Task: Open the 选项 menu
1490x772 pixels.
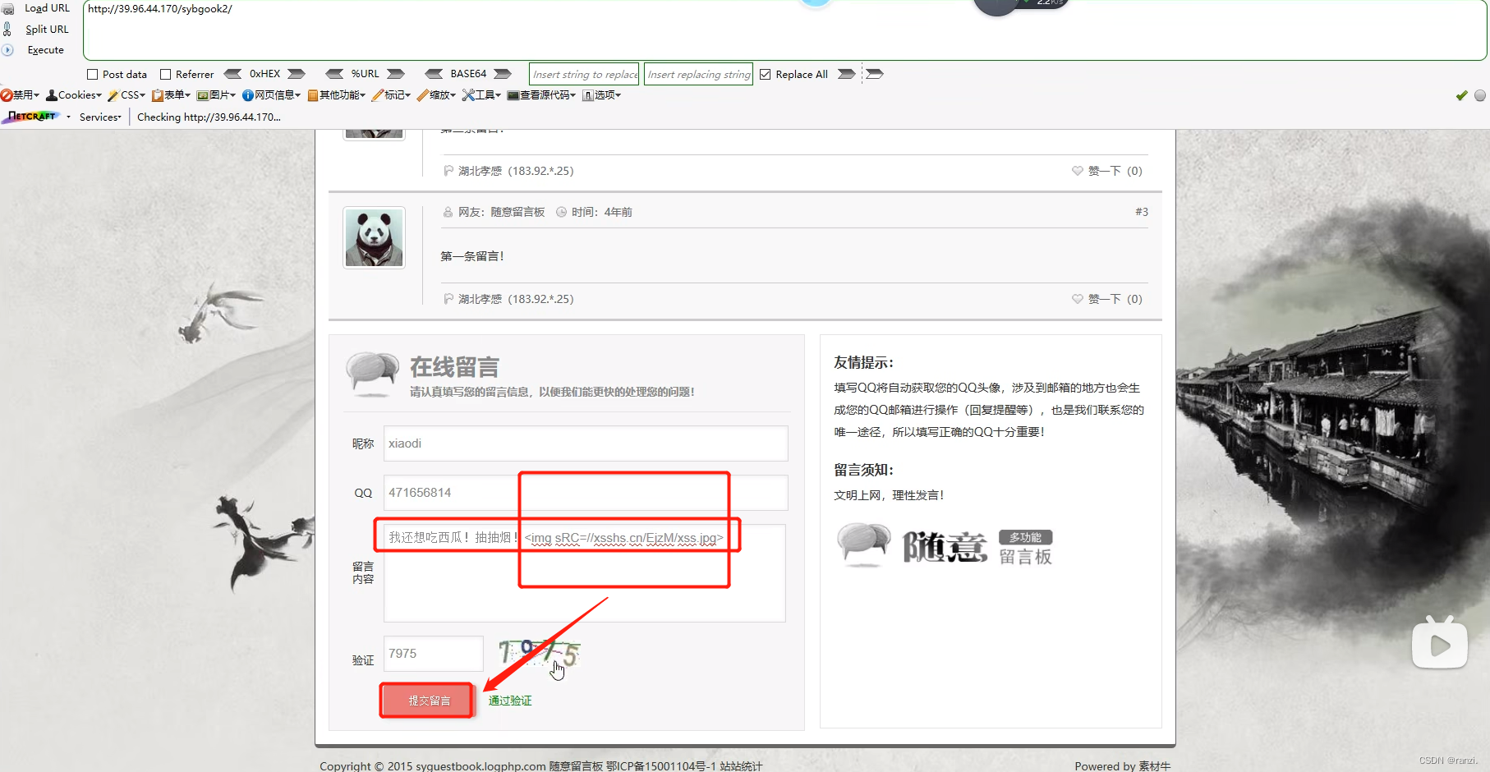Action: tap(602, 95)
